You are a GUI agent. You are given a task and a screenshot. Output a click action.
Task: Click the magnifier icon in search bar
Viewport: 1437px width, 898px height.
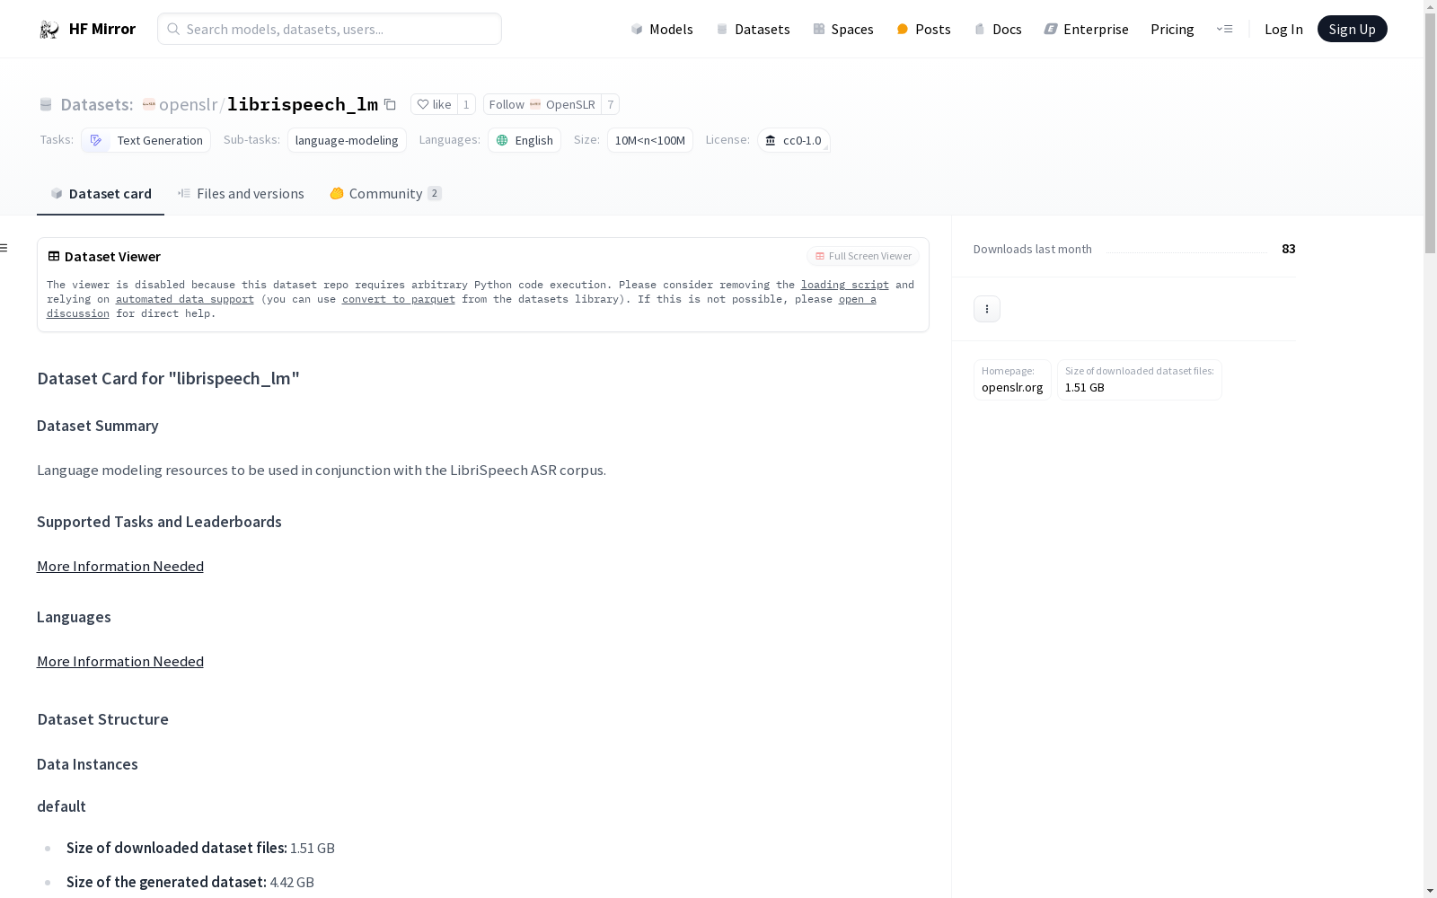173,29
